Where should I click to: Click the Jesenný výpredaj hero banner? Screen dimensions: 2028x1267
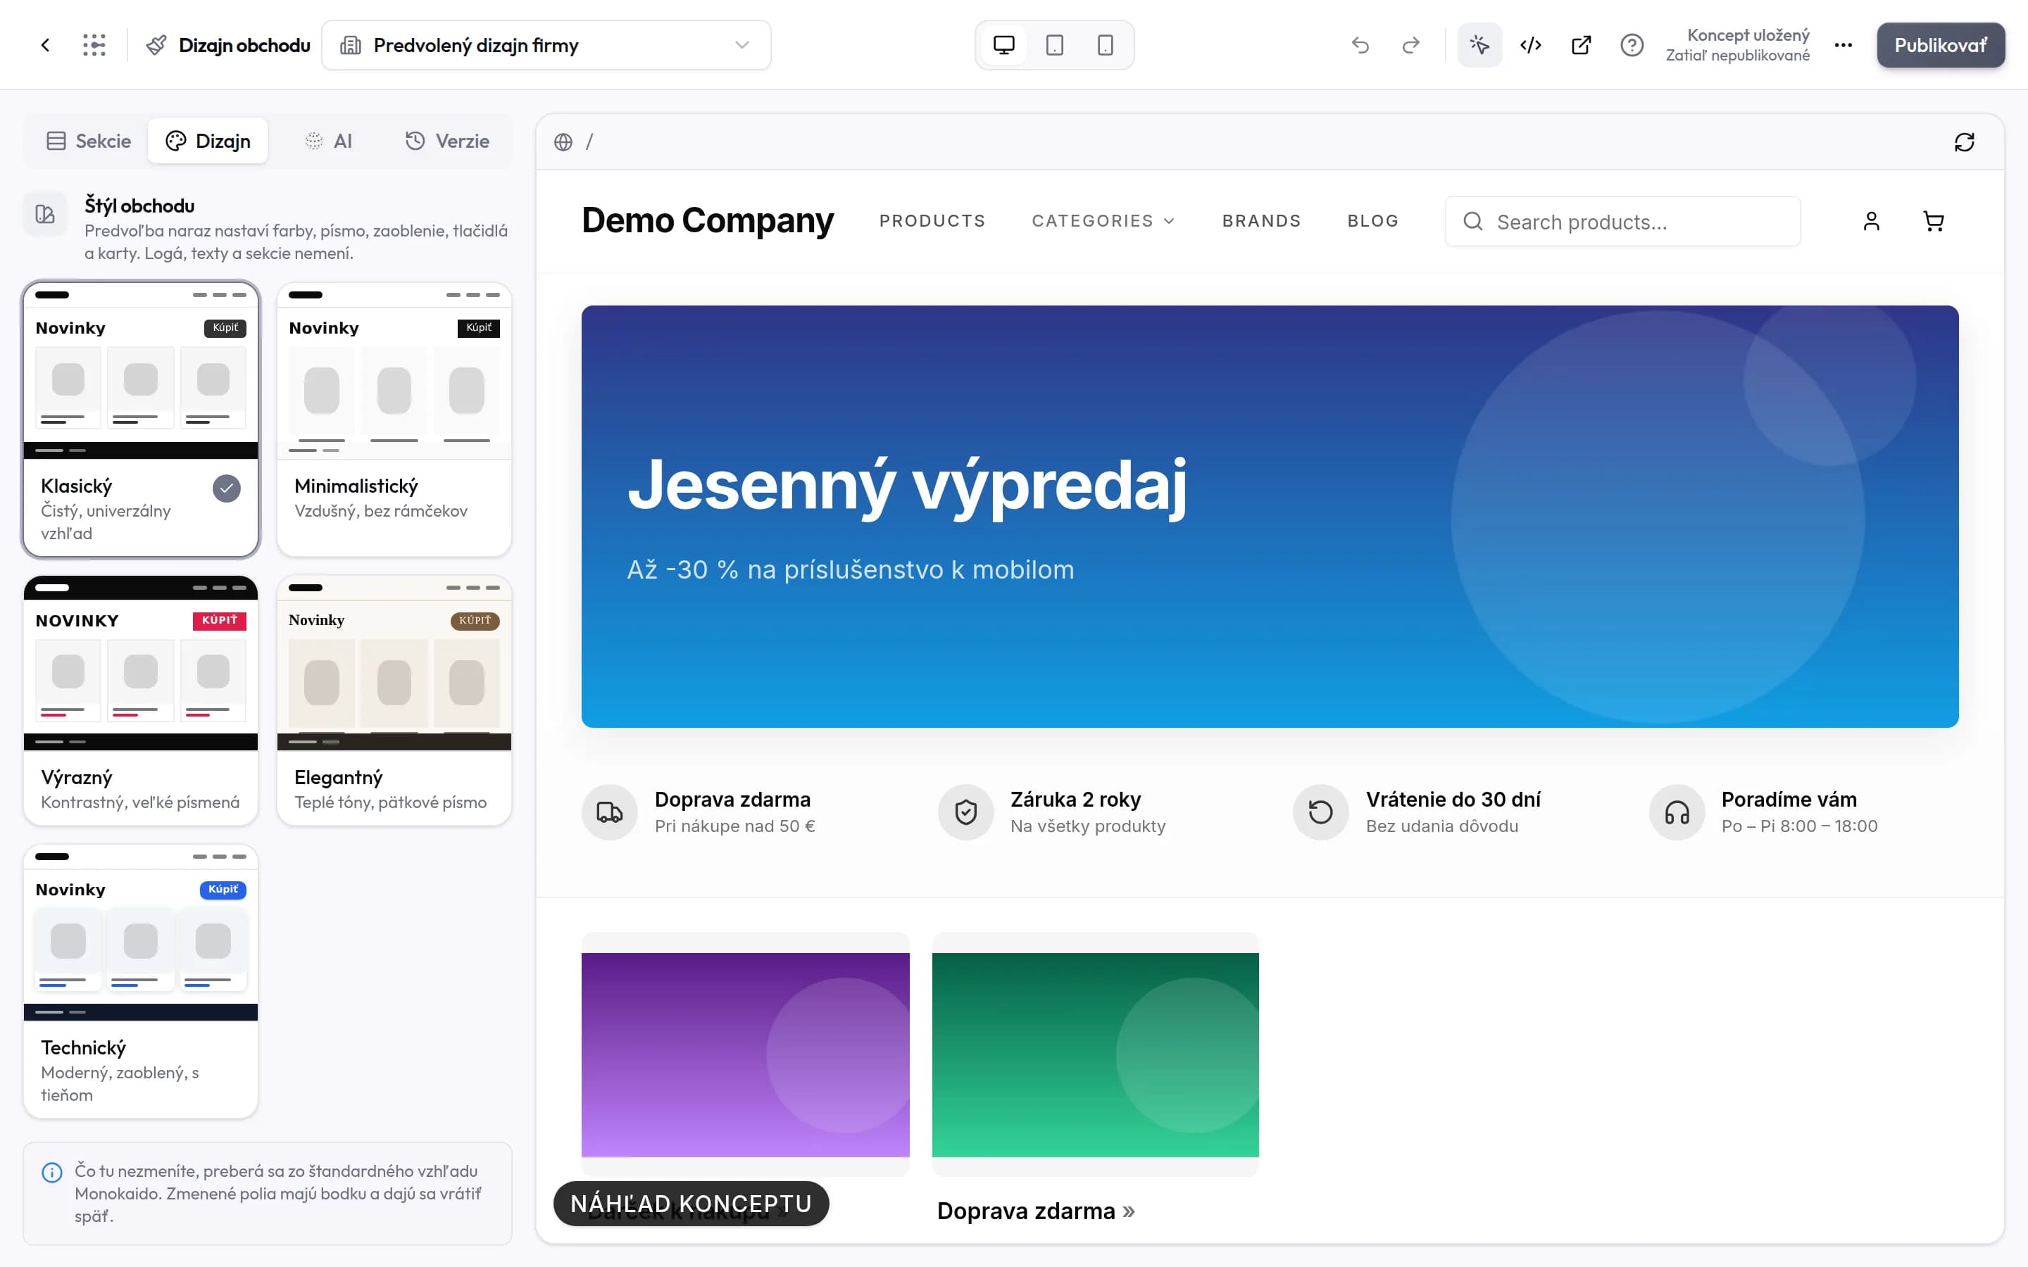[x=1270, y=516]
